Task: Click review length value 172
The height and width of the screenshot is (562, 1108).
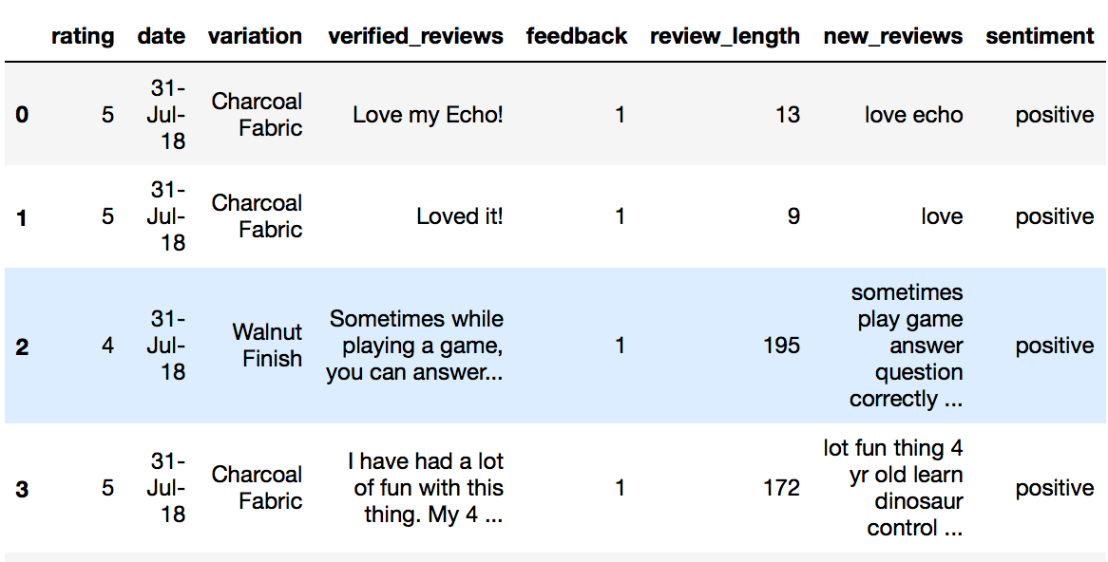Action: (781, 488)
